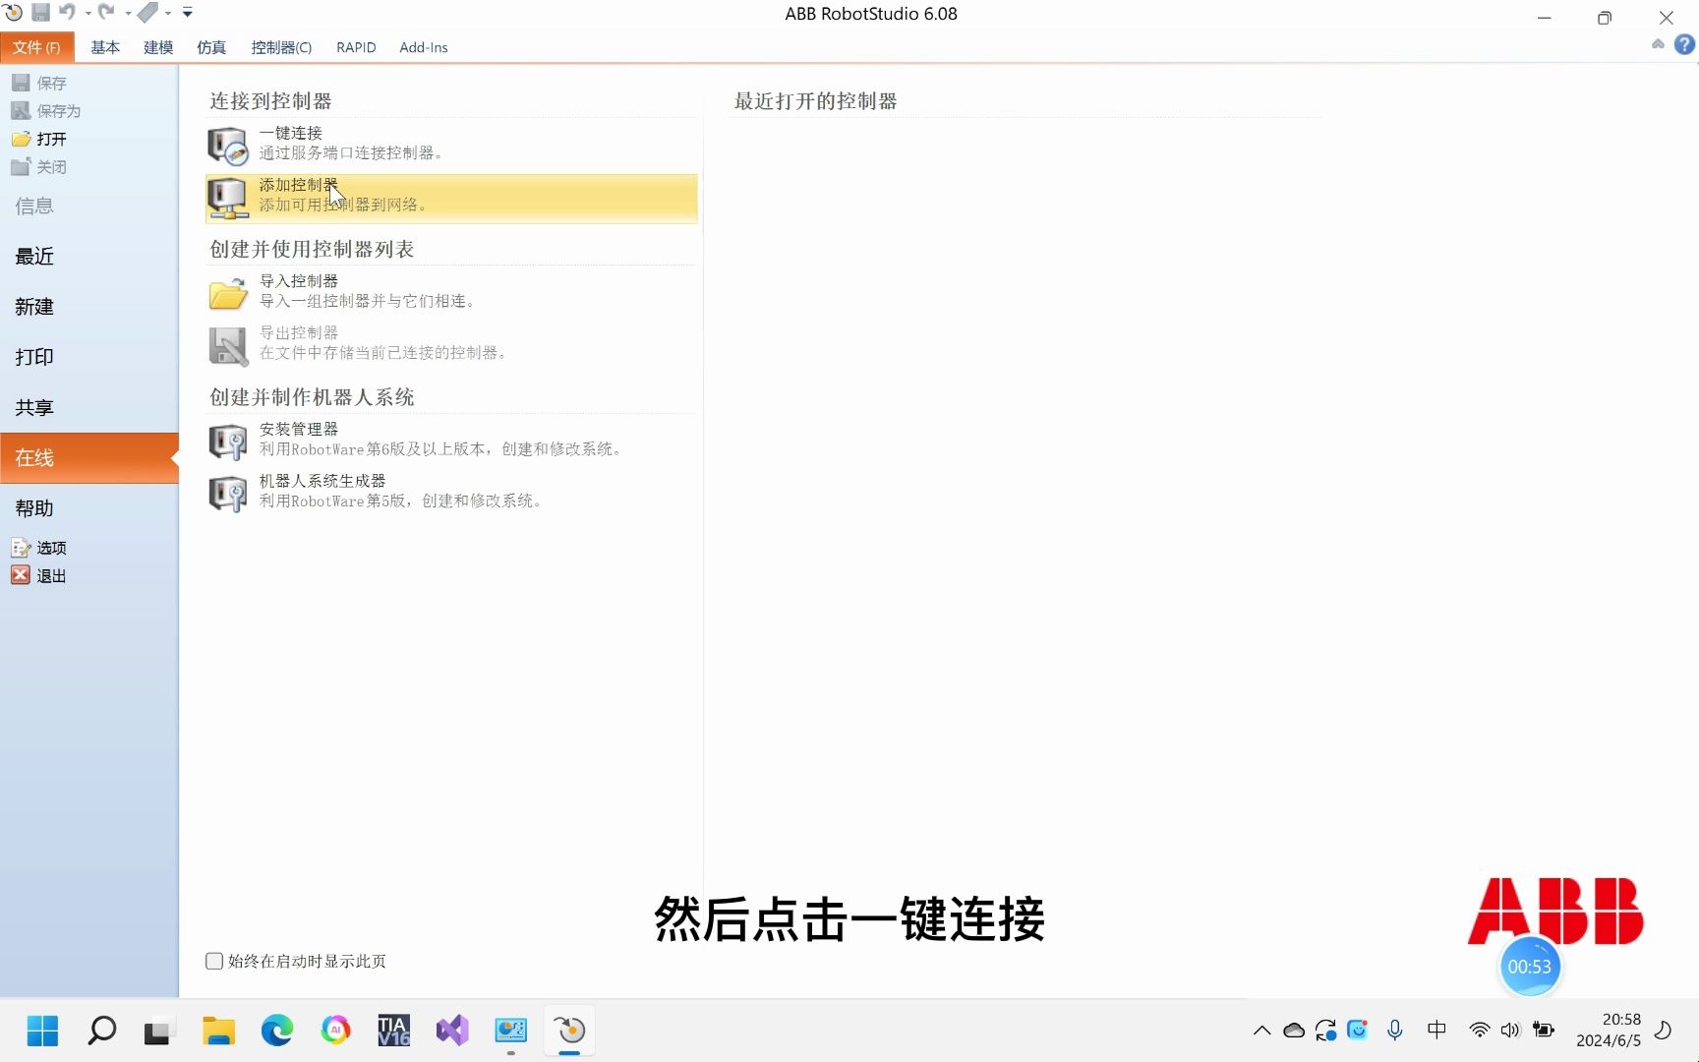Click the 导出控制器 icon

click(228, 345)
